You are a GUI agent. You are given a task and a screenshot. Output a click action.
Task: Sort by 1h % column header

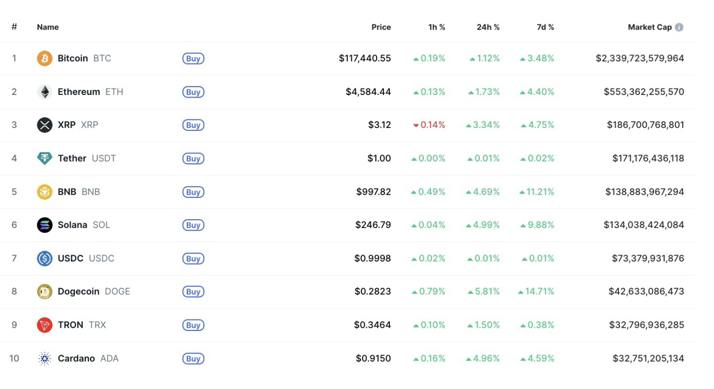tap(436, 27)
